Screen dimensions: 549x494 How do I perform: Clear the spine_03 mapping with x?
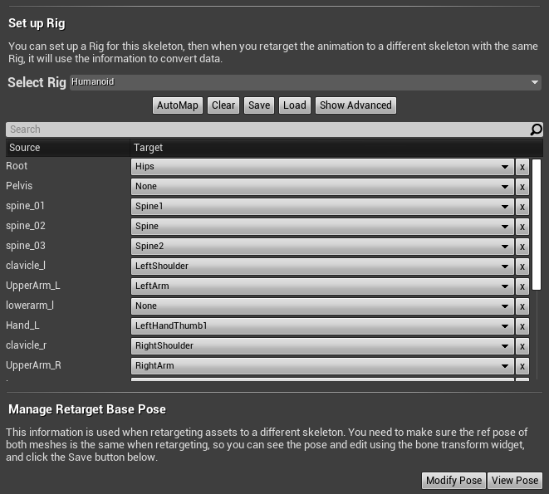522,247
